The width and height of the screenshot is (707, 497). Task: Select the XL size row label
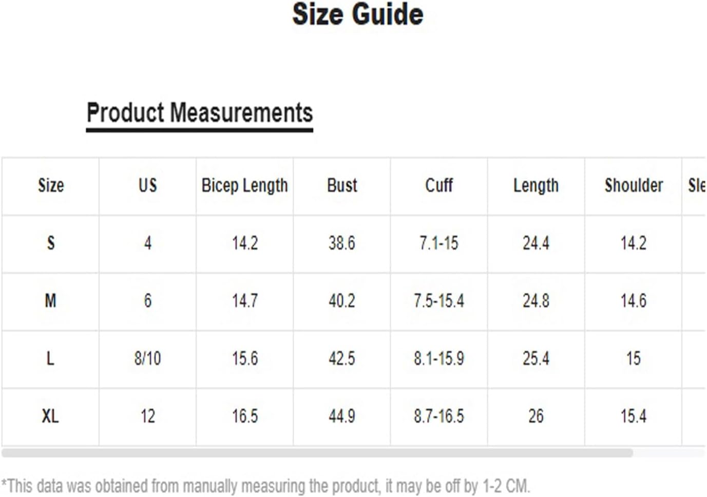point(50,415)
